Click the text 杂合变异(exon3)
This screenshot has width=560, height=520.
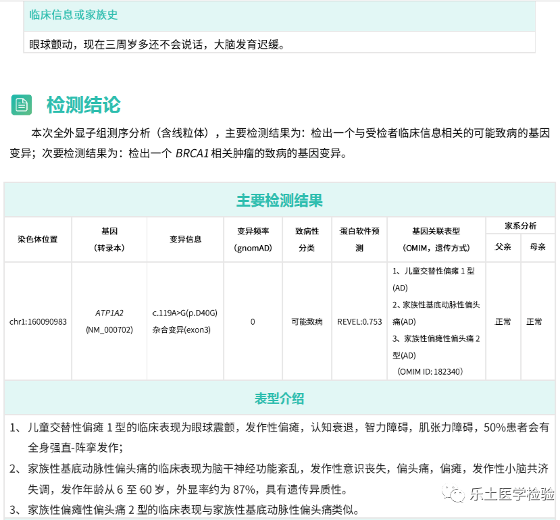coord(182,330)
